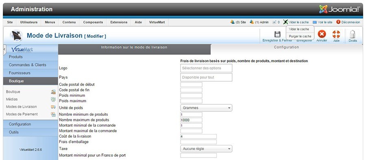Expand the Produits sidebar section
This screenshot has height=160, width=366.
pyautogui.click(x=30, y=57)
